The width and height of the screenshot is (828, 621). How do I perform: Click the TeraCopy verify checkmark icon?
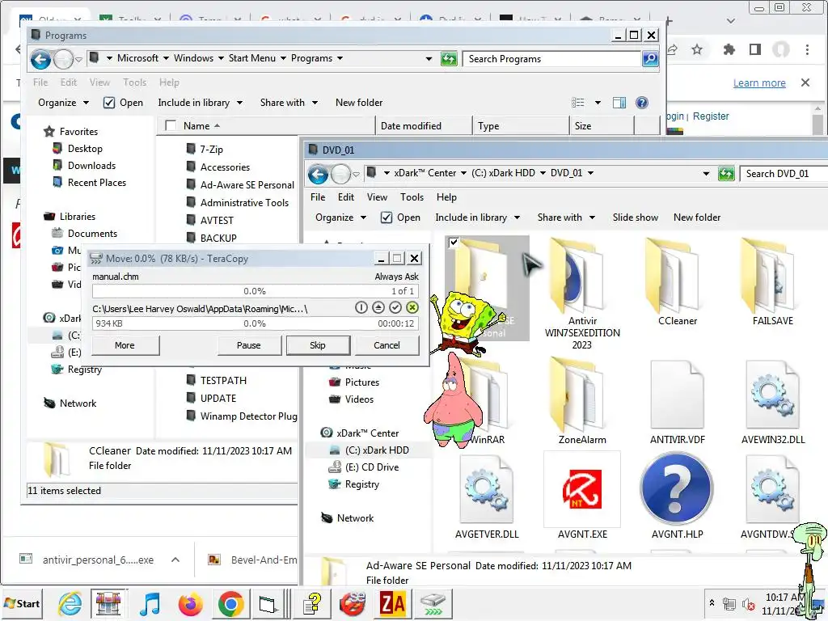395,307
